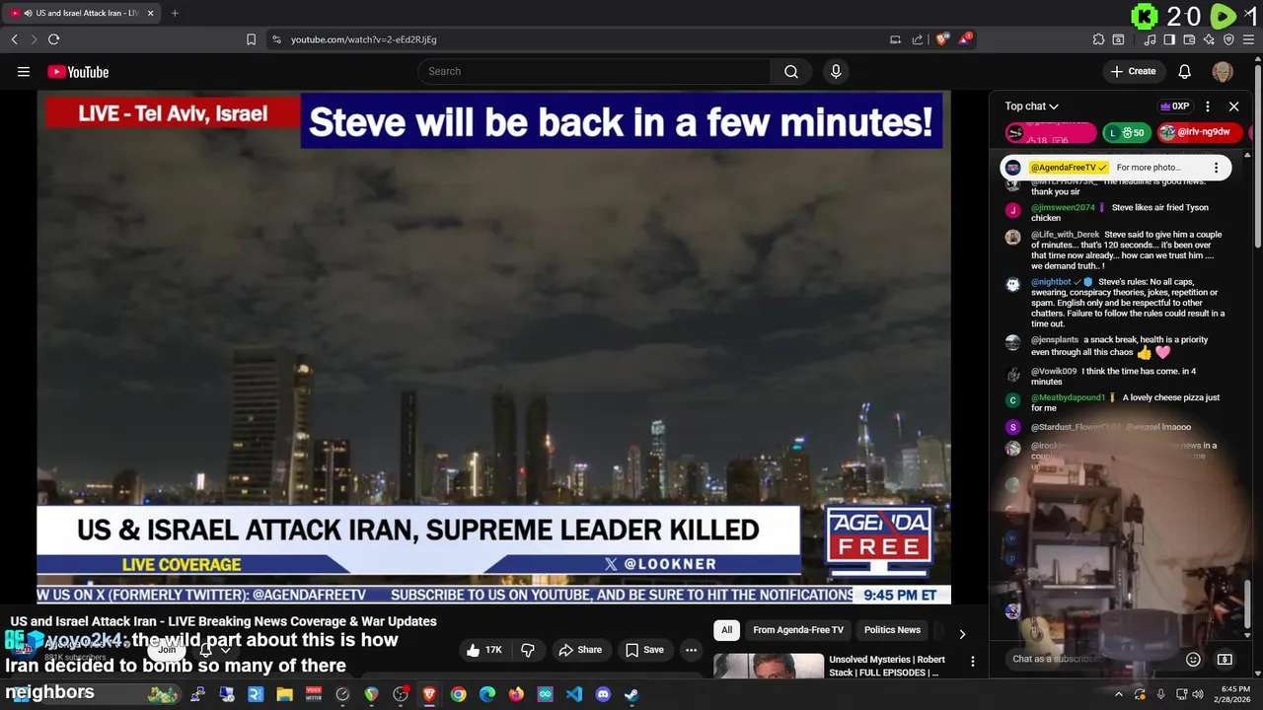Expand the Top chat mode dropdown
Image resolution: width=1263 pixels, height=710 pixels.
click(x=1032, y=106)
